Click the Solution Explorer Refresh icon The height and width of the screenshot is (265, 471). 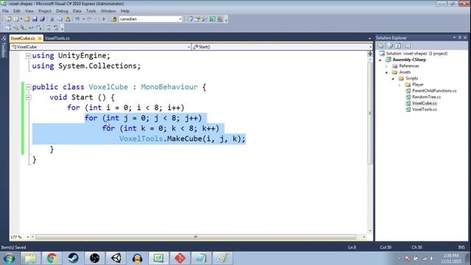[398, 46]
